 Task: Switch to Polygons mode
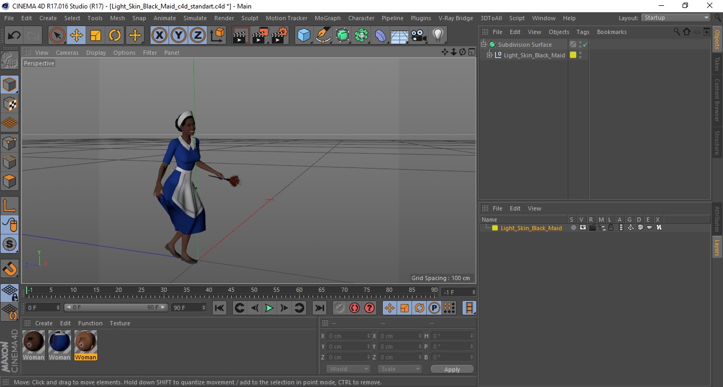pyautogui.click(x=10, y=181)
